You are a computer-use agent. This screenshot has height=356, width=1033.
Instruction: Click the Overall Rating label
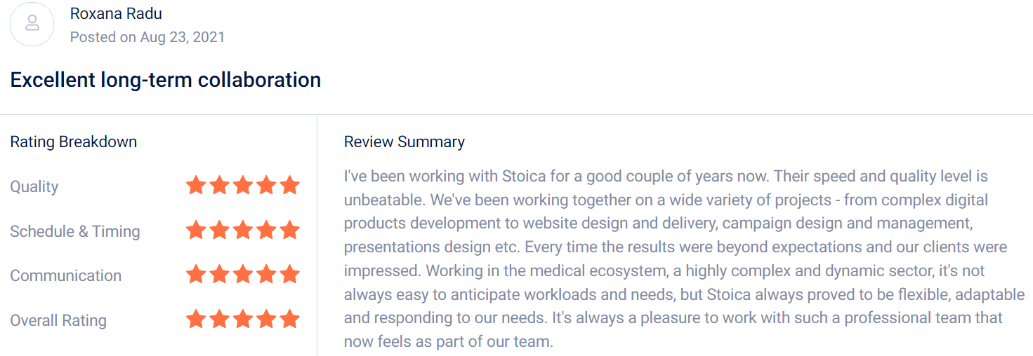tap(58, 321)
